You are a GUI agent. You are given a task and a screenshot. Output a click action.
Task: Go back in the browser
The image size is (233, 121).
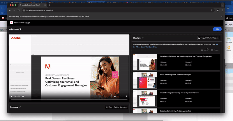[x=10, y=10]
